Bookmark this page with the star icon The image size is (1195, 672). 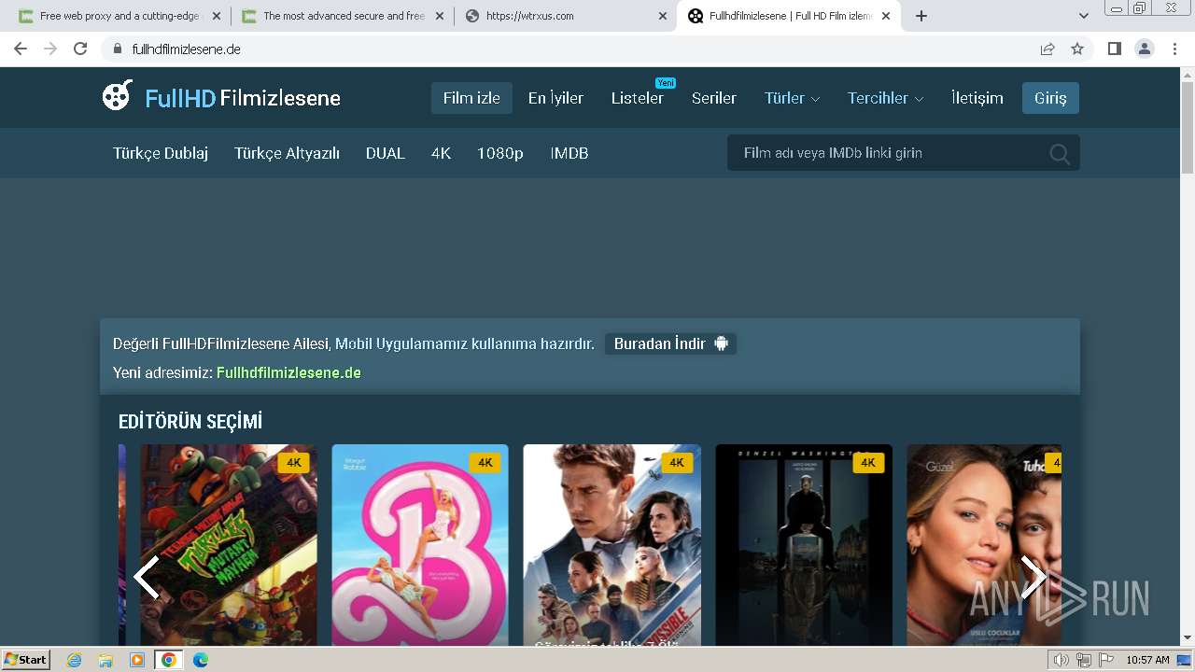coord(1077,49)
